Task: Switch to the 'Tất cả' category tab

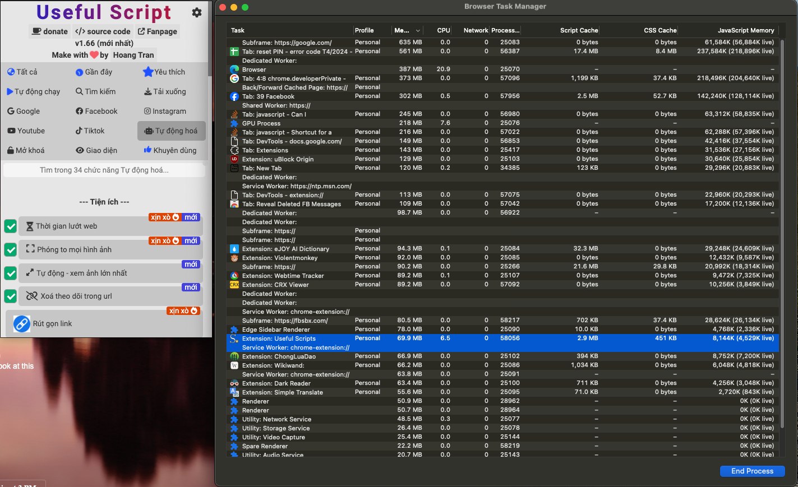Action: (22, 72)
